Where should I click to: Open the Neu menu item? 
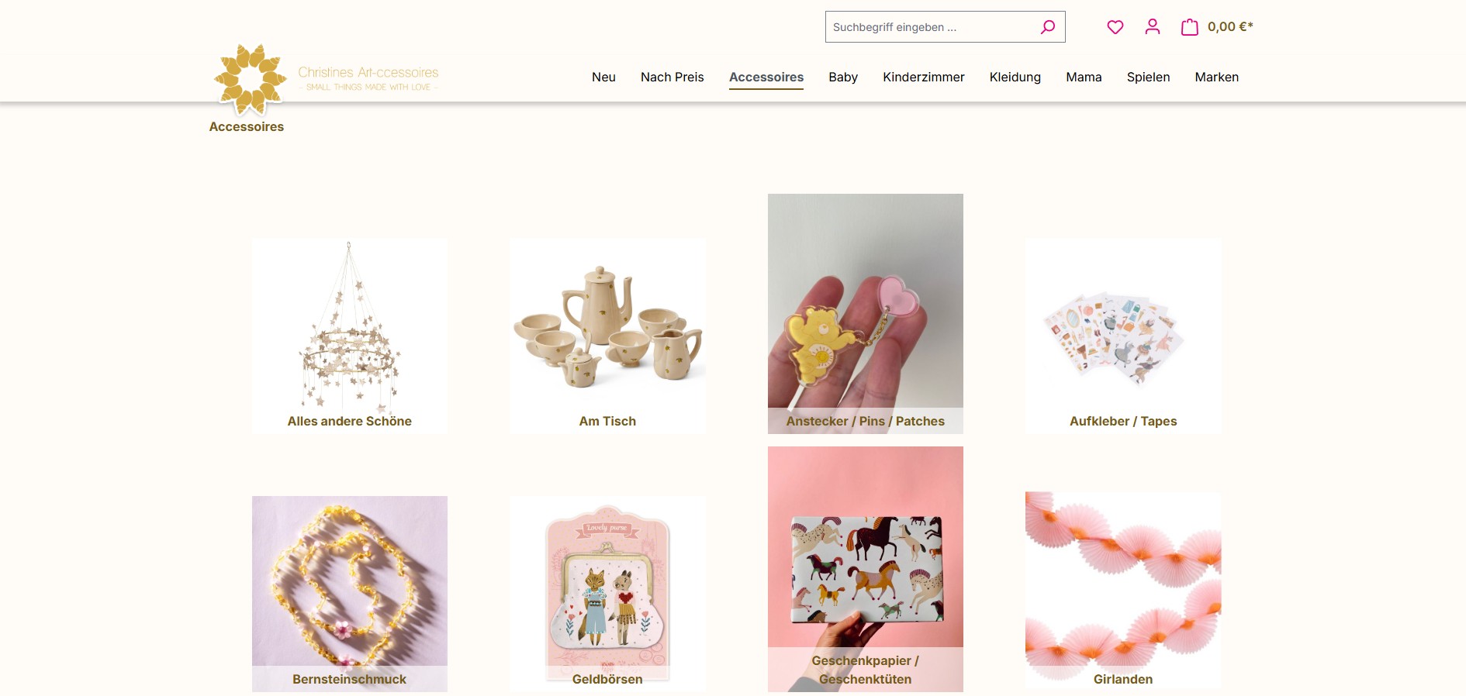pyautogui.click(x=603, y=77)
